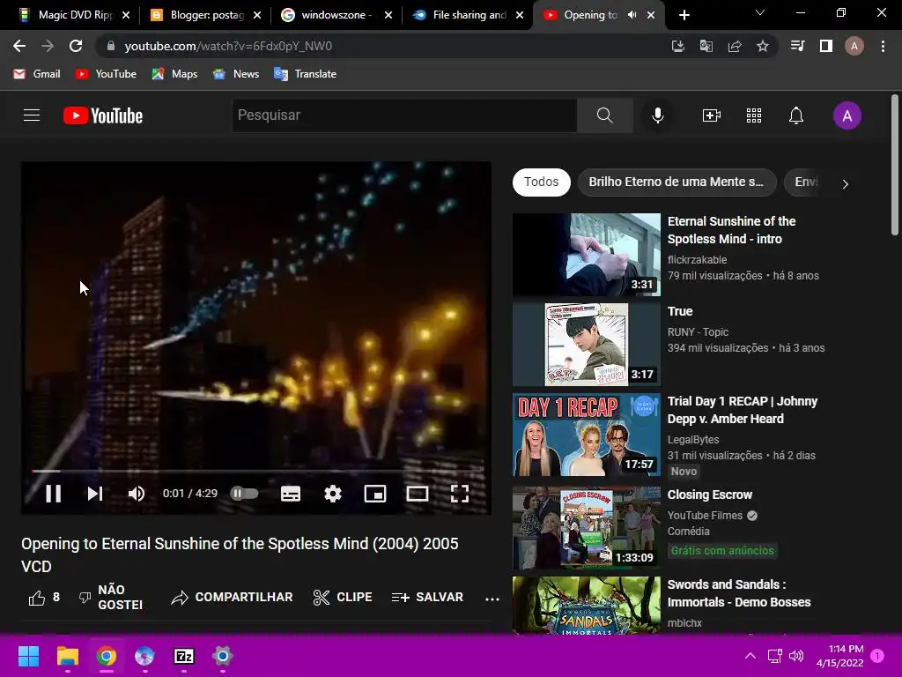Screen dimensions: 902x677
Task: Open the purple account avatar menu
Action: 847,115
